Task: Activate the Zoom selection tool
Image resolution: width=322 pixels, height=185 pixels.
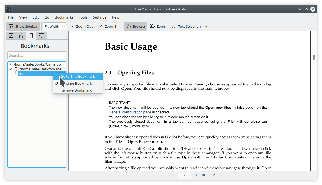Action: [158, 26]
